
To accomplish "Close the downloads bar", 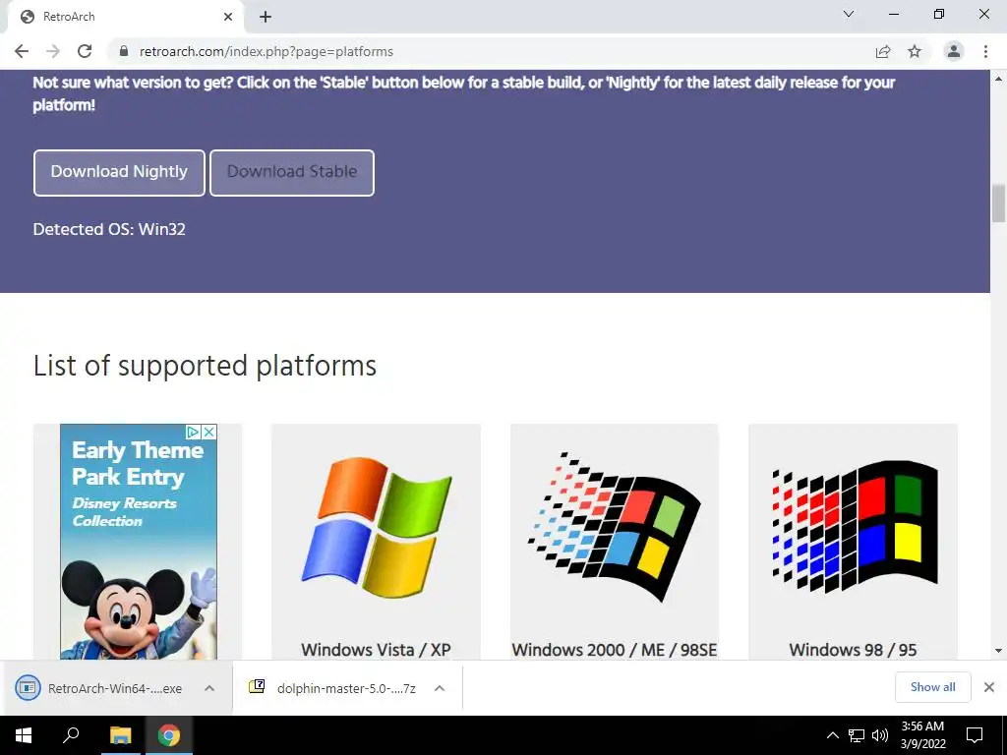I will 989,687.
